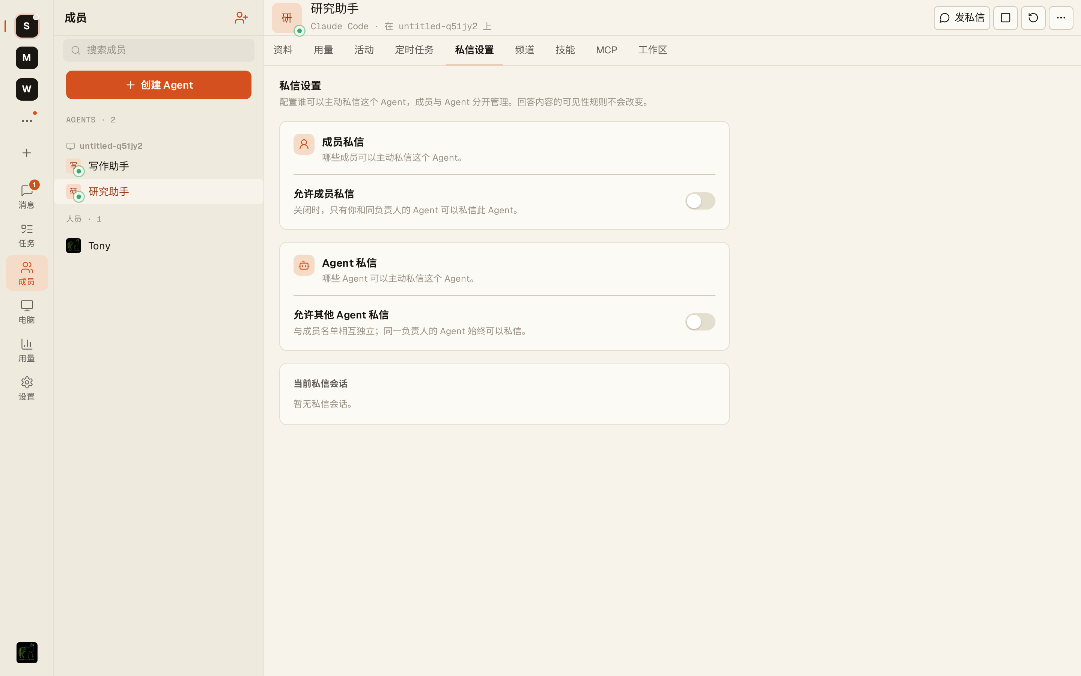The image size is (1081, 676).
Task: Open more workspaces ellipsis in sidebar
Action: (27, 121)
